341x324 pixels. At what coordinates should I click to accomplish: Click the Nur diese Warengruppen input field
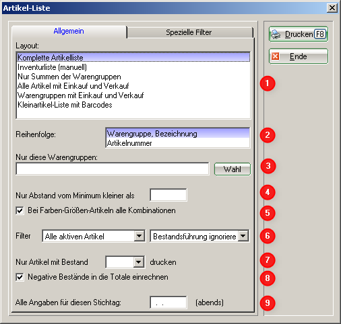113,169
